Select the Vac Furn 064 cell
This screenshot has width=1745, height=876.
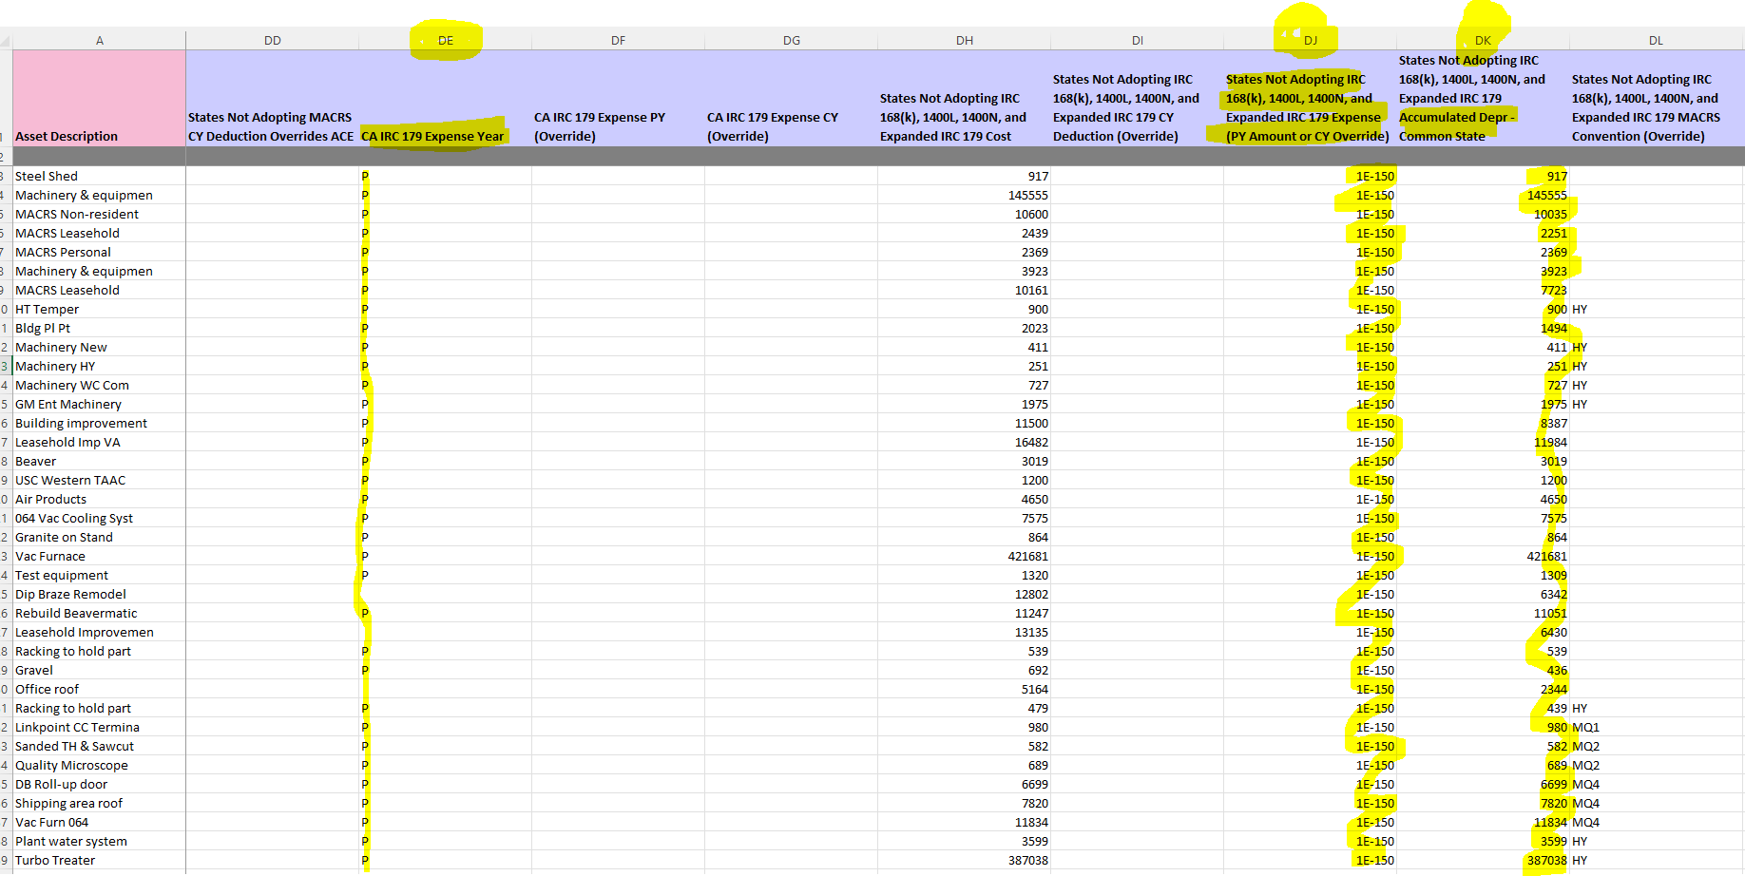tap(99, 822)
